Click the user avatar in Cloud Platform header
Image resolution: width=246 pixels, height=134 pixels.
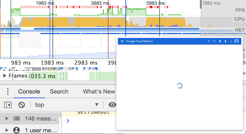[236, 41]
